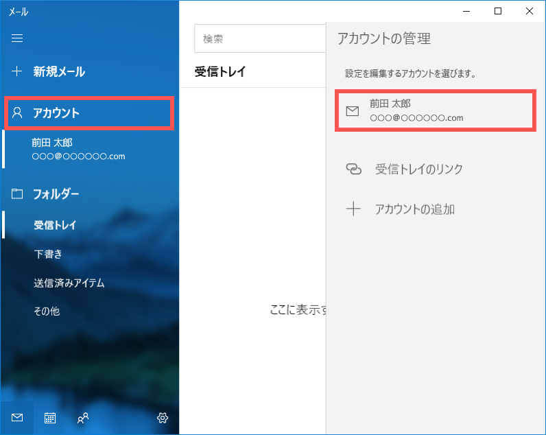Select the 受信トレイ folder in sidebar
The image size is (546, 435).
55,225
